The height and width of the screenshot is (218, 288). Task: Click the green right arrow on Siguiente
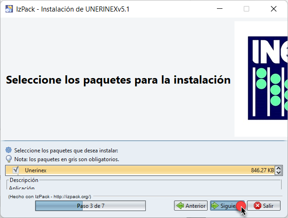tap(215, 206)
